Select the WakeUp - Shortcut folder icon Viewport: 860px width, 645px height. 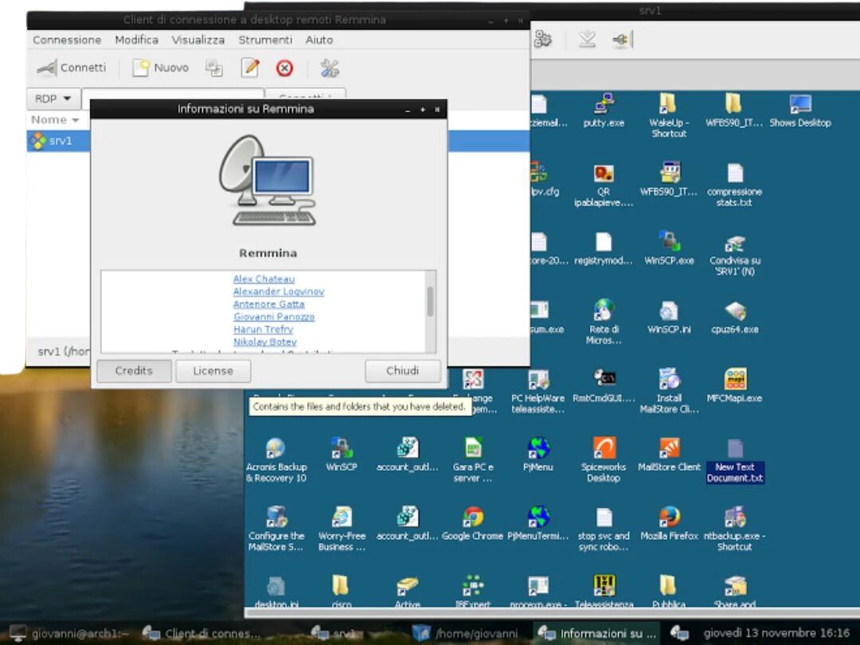[x=669, y=115]
